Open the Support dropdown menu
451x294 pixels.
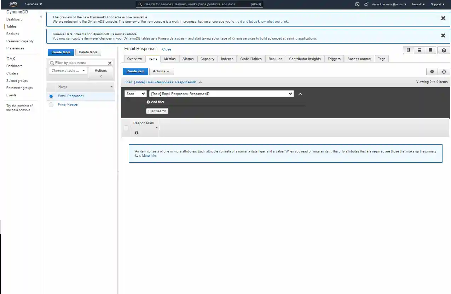[x=438, y=4]
